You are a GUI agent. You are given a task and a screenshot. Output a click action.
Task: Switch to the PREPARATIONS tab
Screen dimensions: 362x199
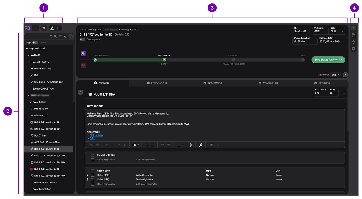click(x=157, y=83)
